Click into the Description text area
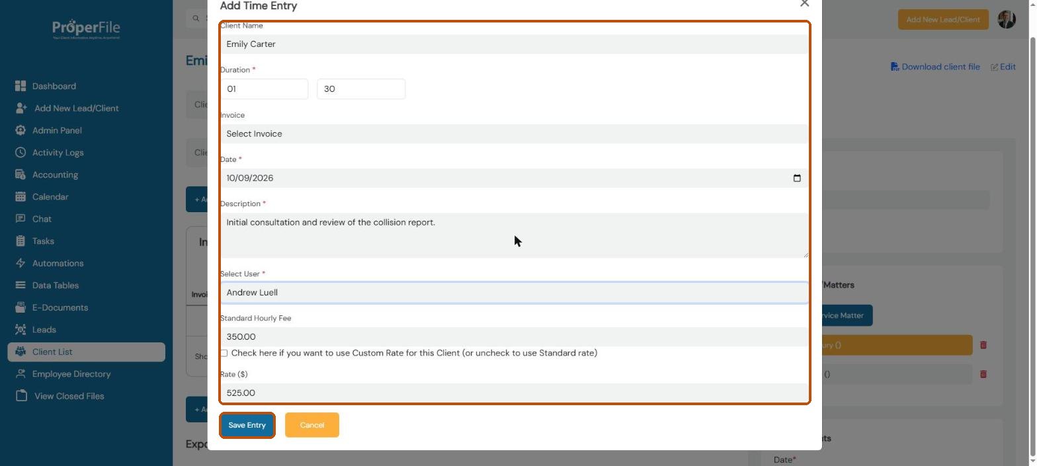 click(515, 235)
